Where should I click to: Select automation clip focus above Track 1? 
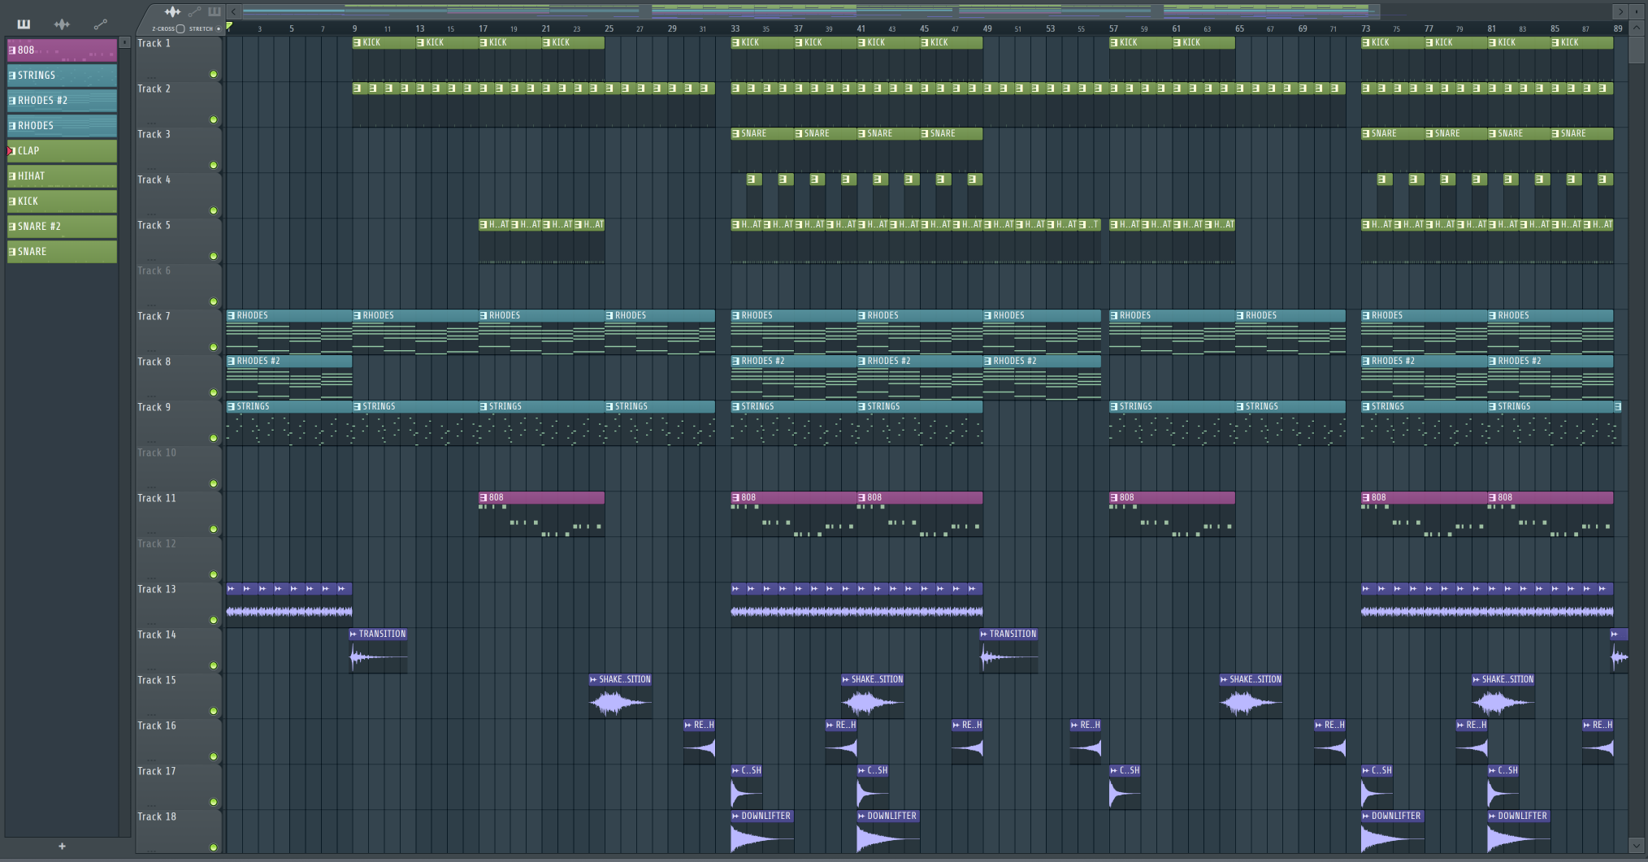pyautogui.click(x=194, y=11)
